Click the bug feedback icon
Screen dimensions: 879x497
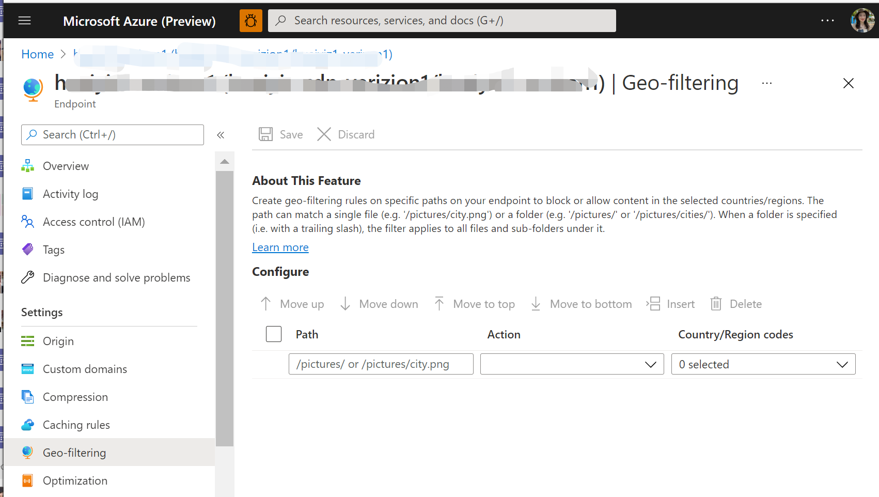251,21
